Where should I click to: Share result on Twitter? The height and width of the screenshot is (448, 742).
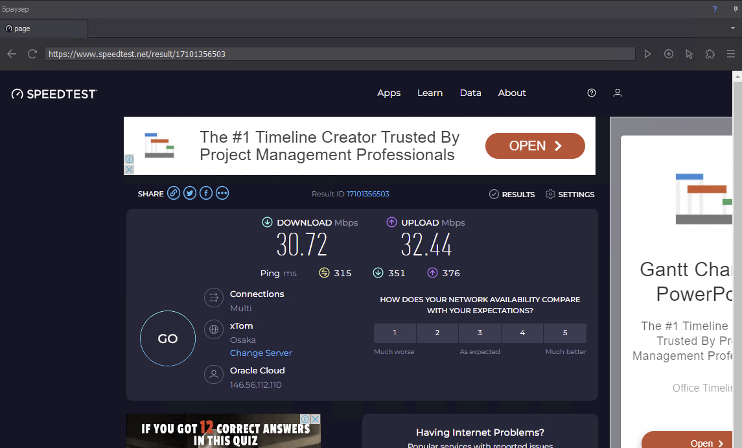[190, 193]
